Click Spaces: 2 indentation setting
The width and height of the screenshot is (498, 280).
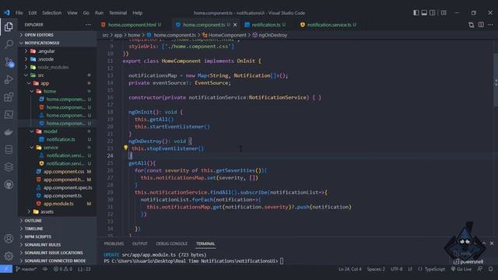tap(376, 269)
